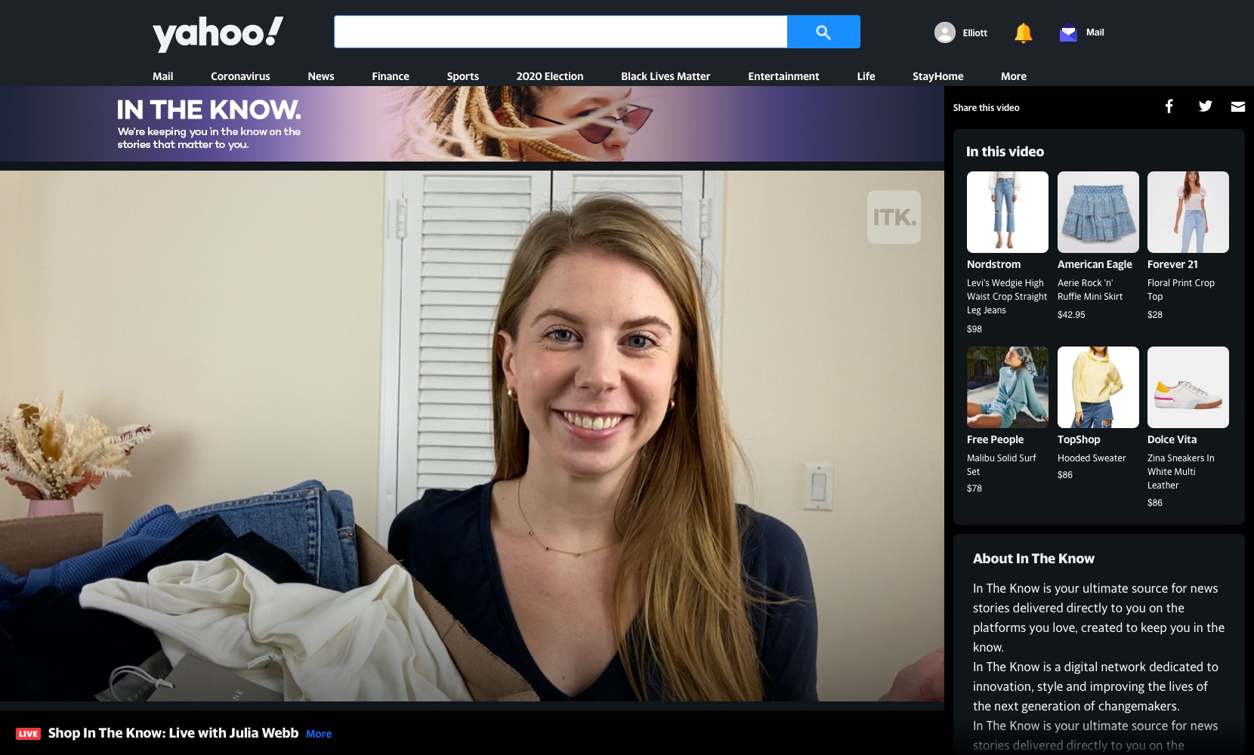Open TopShop hooded sweater image
The image size is (1254, 755).
pos(1098,387)
